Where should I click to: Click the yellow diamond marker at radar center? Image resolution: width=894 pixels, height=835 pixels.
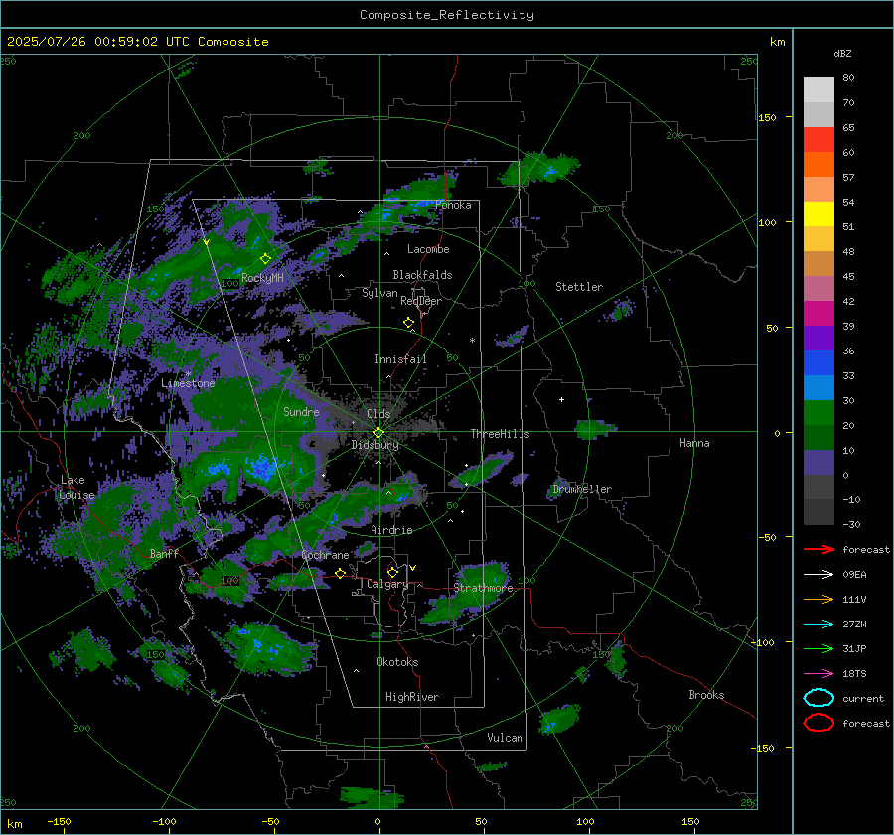[378, 433]
